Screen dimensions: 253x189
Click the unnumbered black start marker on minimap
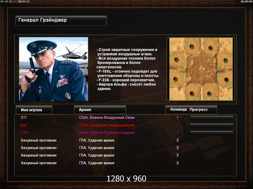226,79
